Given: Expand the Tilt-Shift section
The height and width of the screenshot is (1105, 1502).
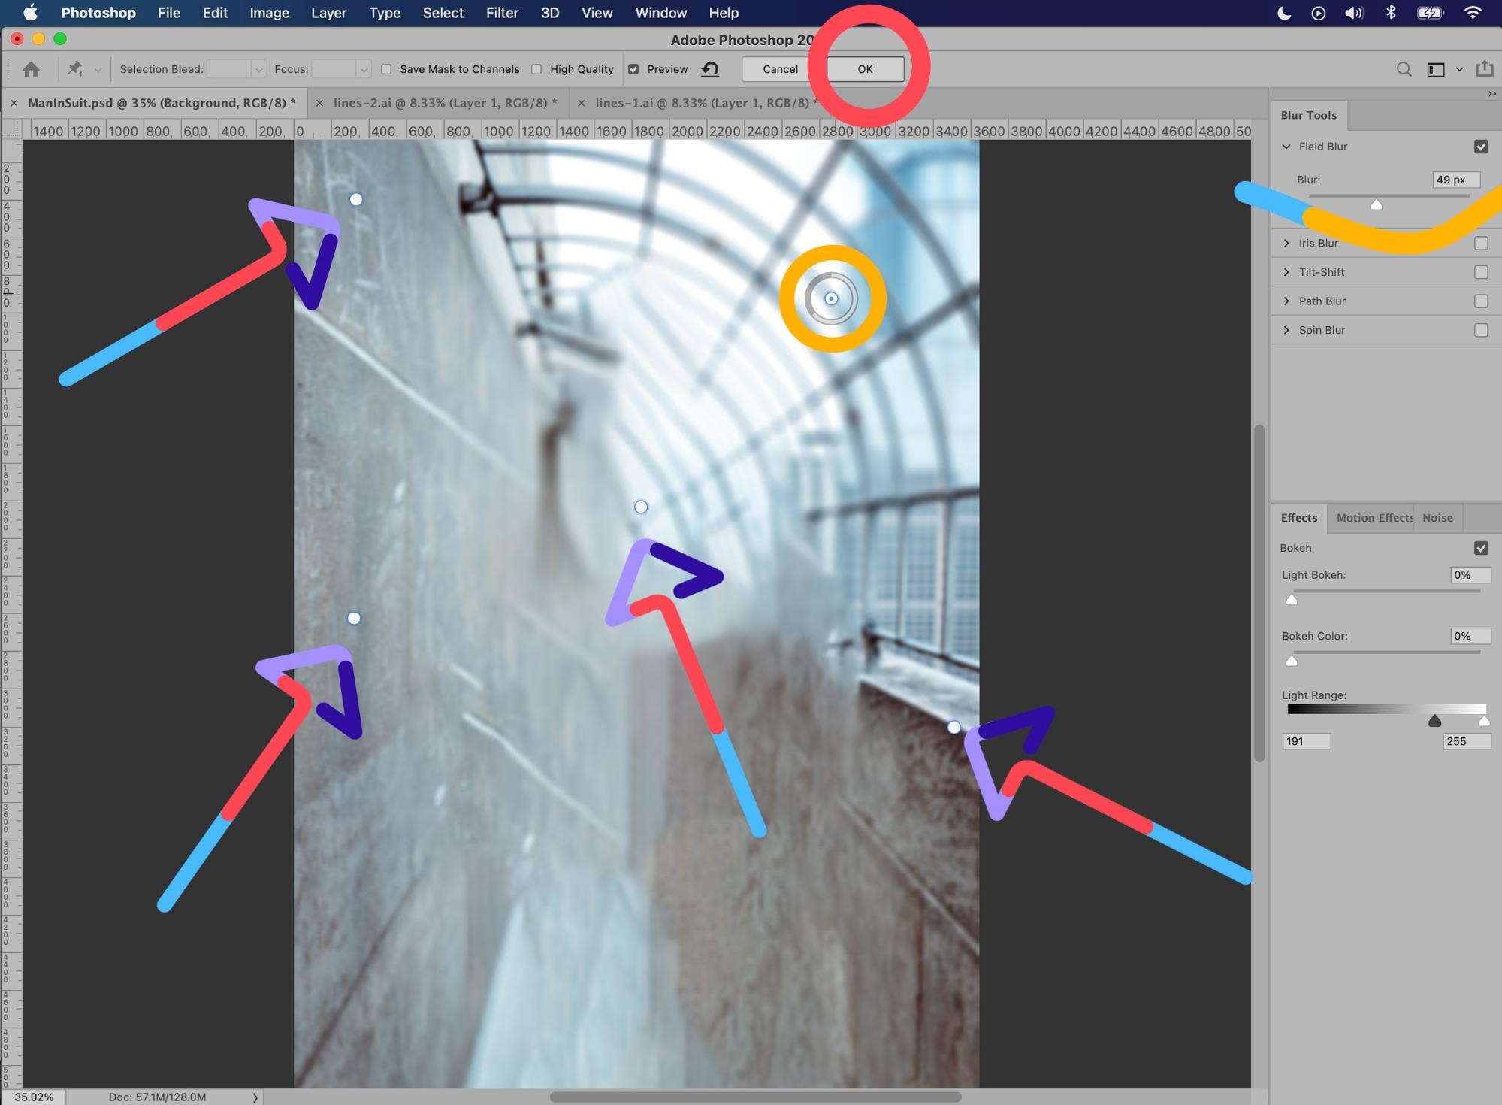Looking at the screenshot, I should [x=1286, y=272].
